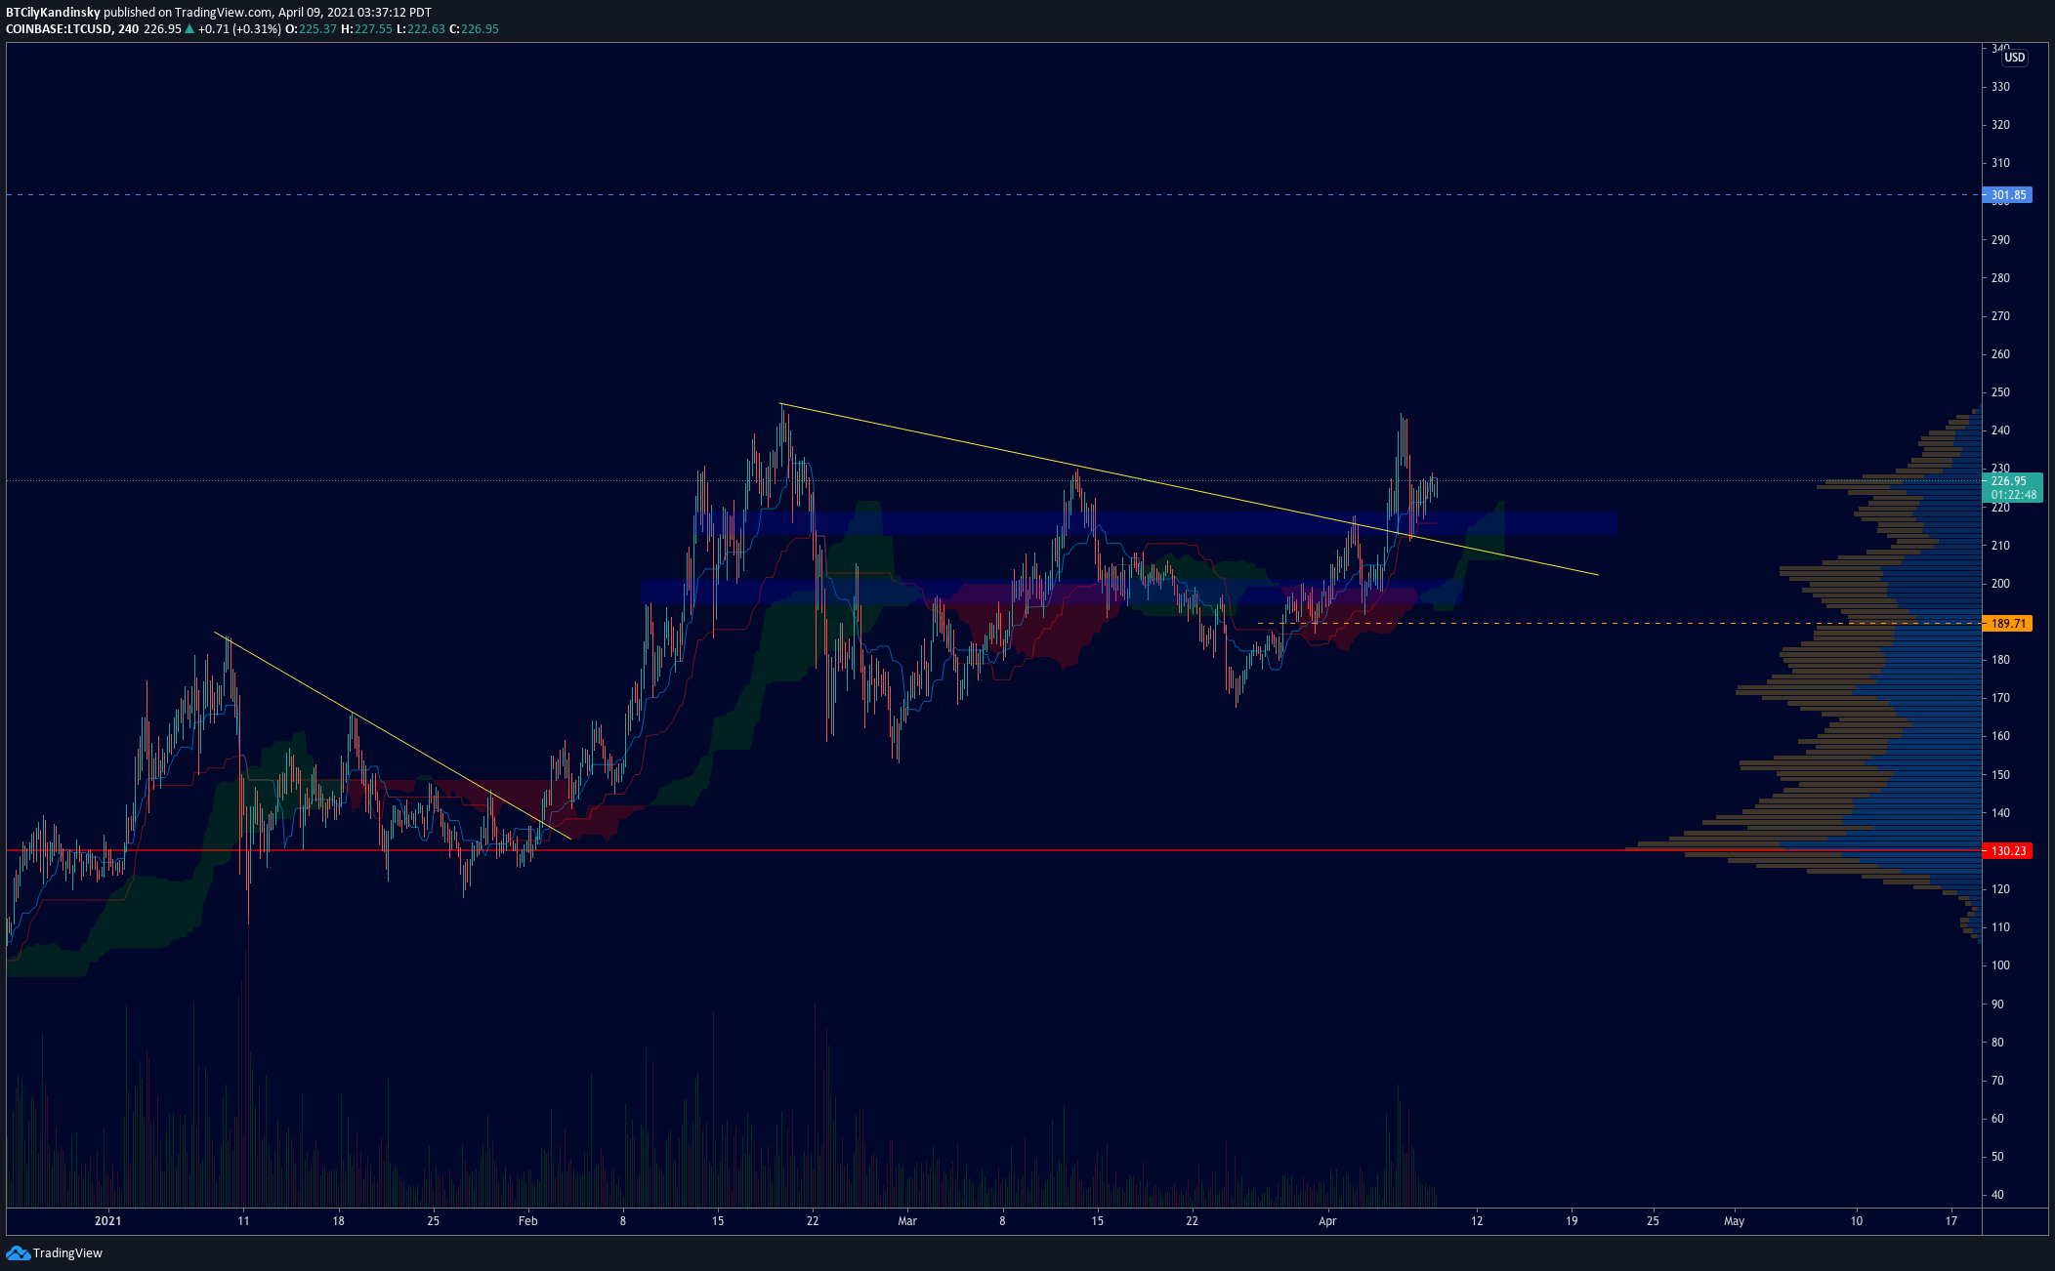Click the 17 label at the time axis end
The height and width of the screenshot is (1271, 2055).
click(1950, 1221)
